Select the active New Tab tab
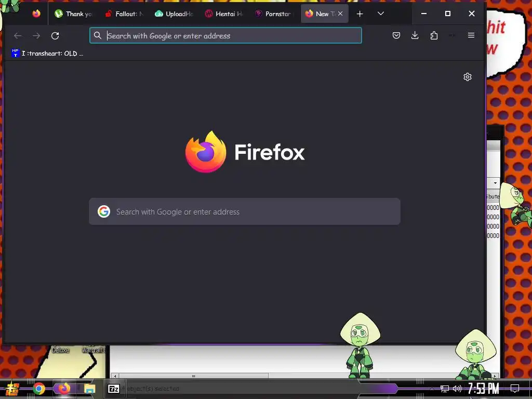The height and width of the screenshot is (399, 532). [x=325, y=14]
